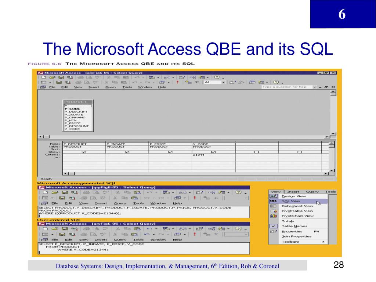The width and height of the screenshot is (376, 282).
Task: Click the vertical scrollbar up arrow of the table pane
Action: click(333, 91)
